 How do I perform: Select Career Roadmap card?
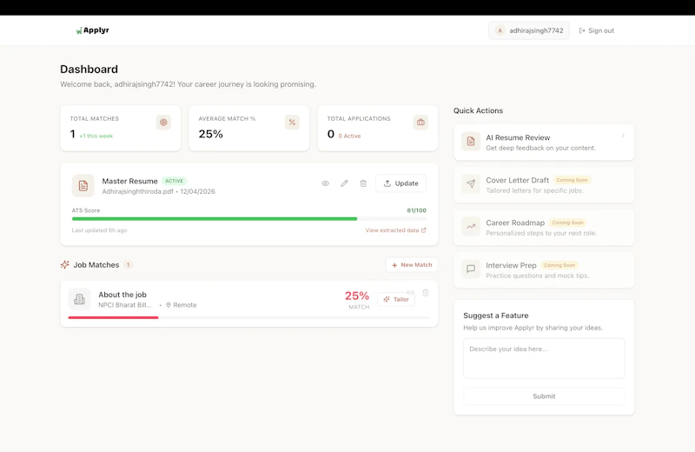click(x=544, y=228)
